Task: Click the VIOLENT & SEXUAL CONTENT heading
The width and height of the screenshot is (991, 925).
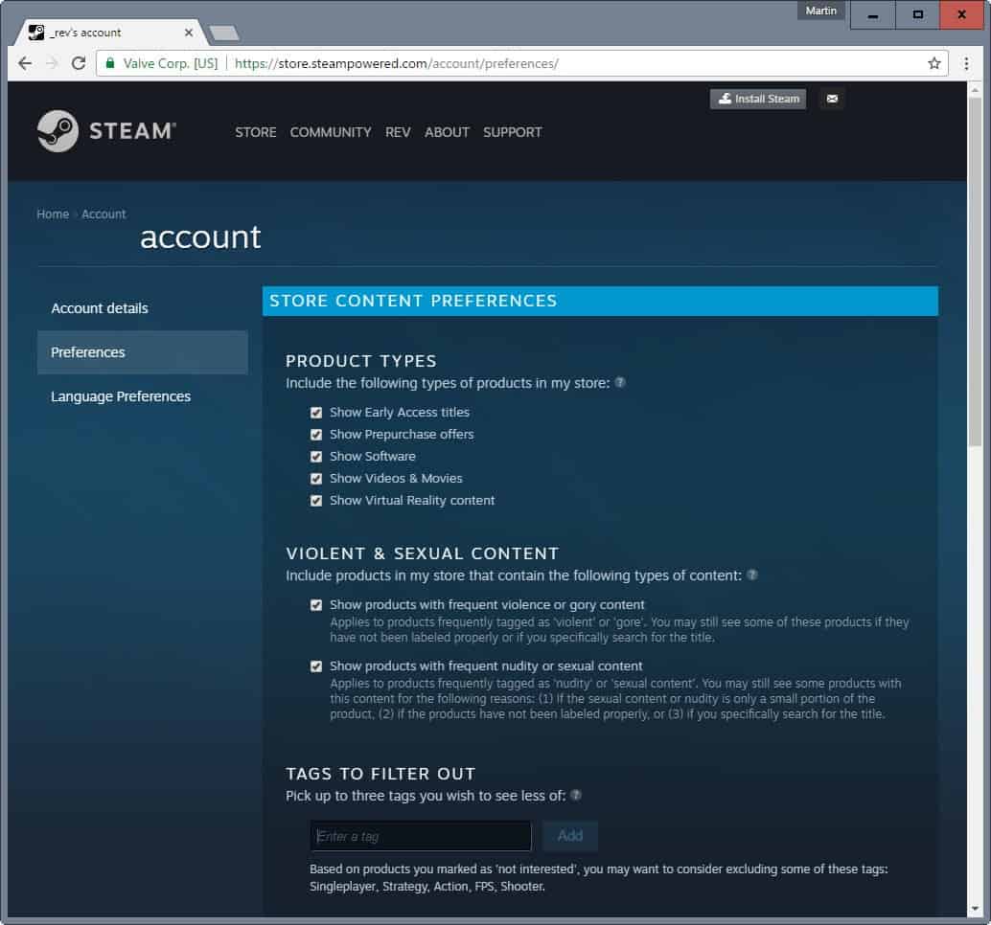Action: [x=423, y=553]
